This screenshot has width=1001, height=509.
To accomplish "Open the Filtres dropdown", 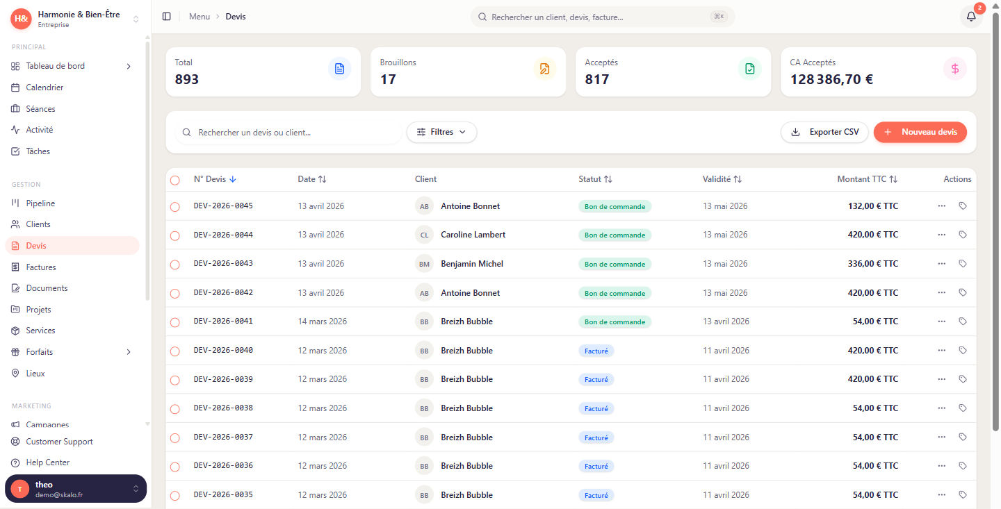I will coord(441,132).
